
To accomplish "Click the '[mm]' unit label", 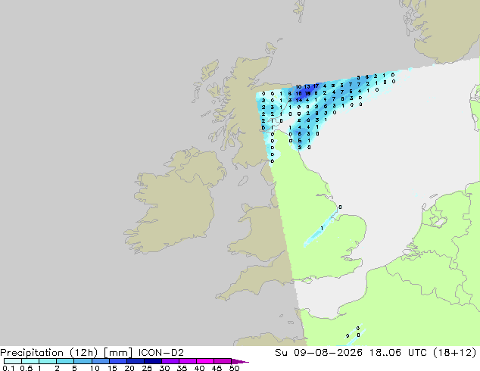I will (118, 353).
